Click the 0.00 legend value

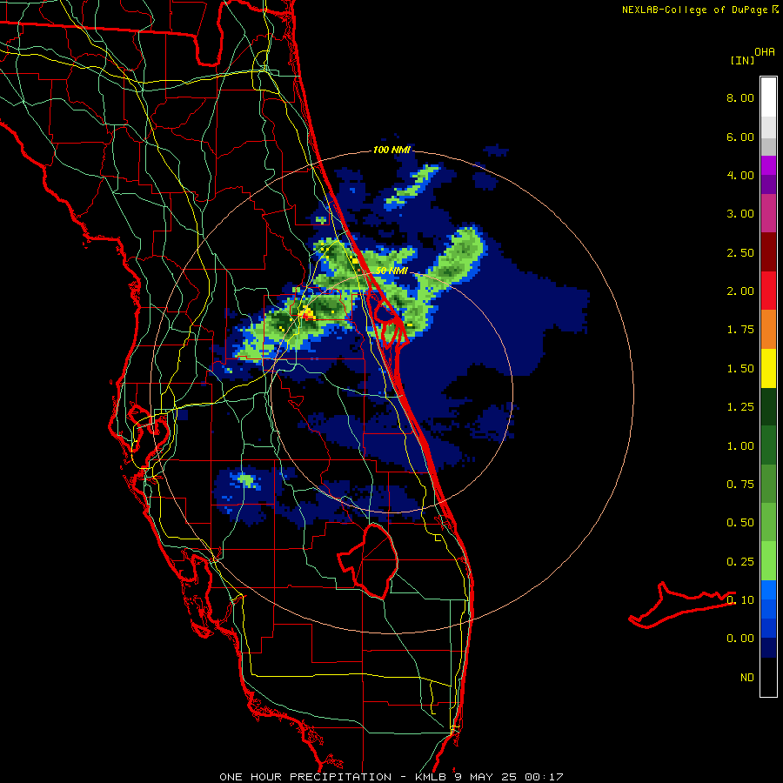[740, 639]
